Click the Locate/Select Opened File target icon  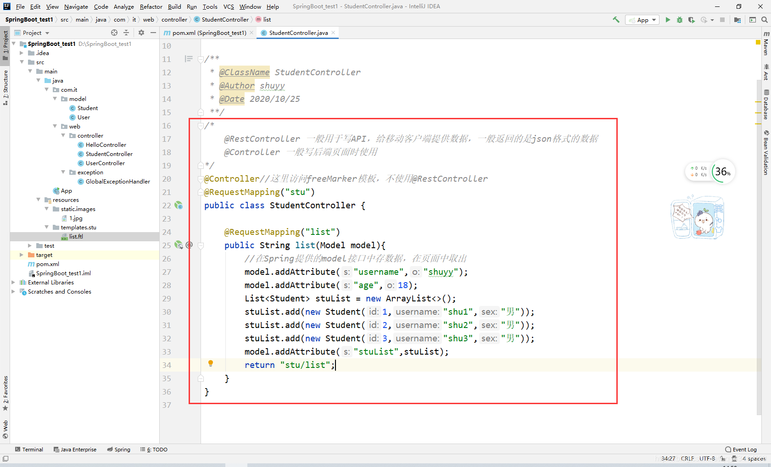pyautogui.click(x=114, y=33)
